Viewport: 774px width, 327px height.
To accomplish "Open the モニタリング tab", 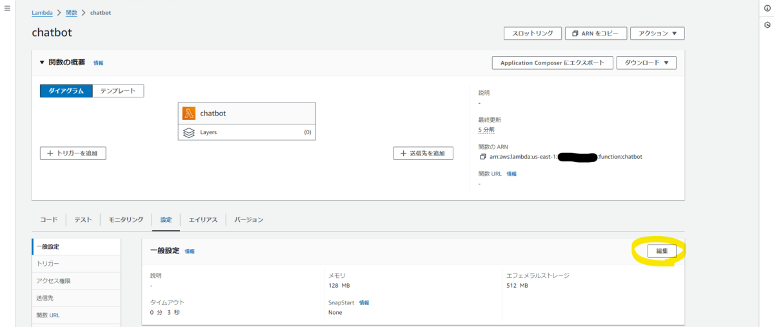I will (126, 220).
